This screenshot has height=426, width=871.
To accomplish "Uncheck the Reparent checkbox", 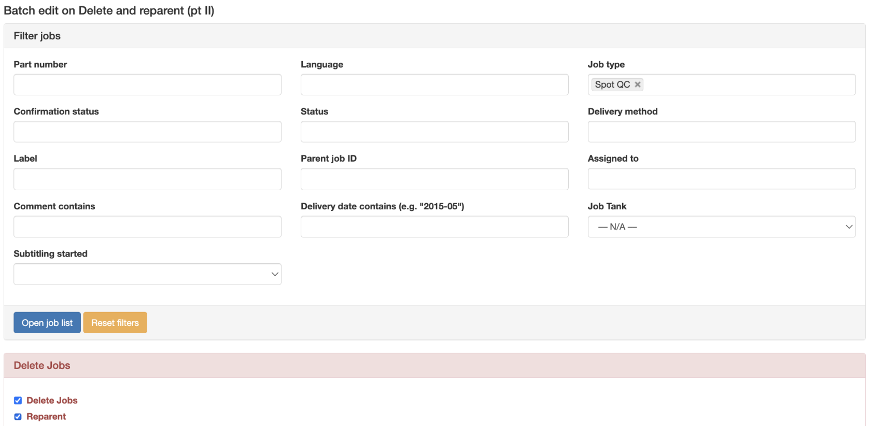I will pyautogui.click(x=18, y=417).
